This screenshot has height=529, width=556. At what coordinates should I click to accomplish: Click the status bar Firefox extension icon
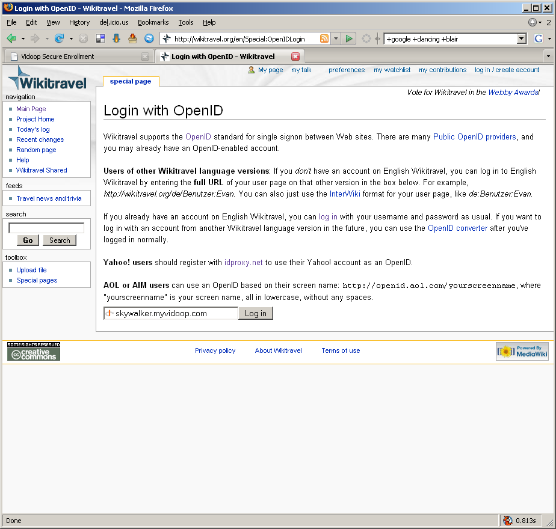(508, 520)
